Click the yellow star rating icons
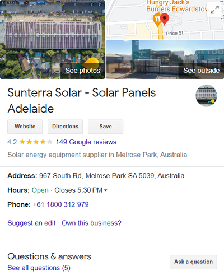Screen dimensions: 224x280 point(36,142)
